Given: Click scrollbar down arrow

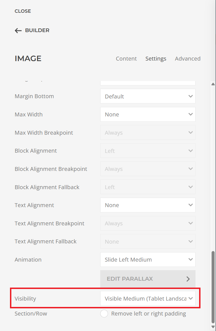Looking at the screenshot, I should [213, 327].
